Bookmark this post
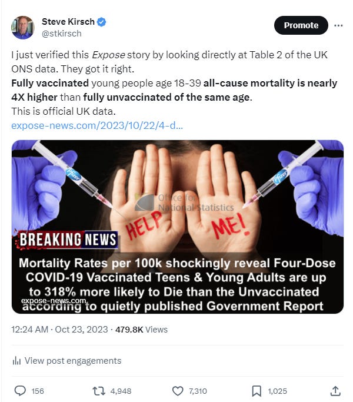 tap(257, 391)
